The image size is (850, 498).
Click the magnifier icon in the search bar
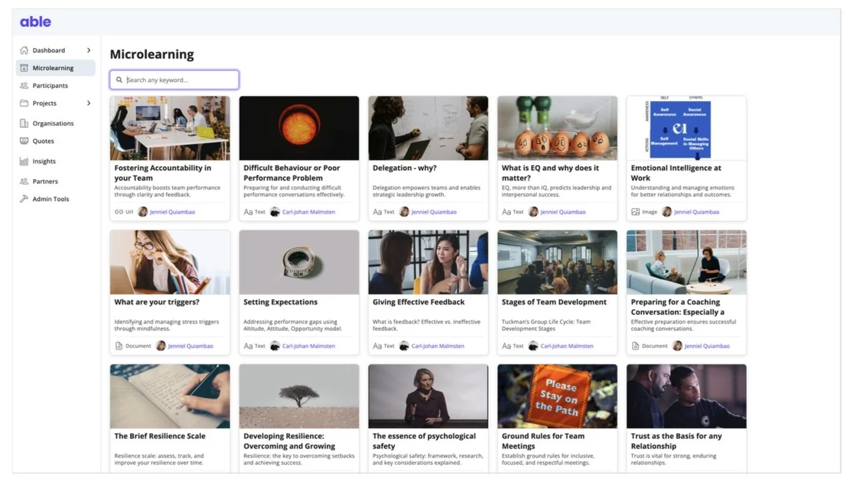pos(120,79)
